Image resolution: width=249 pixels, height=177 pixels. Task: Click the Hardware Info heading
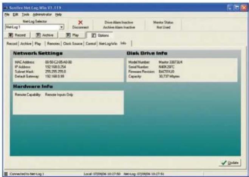[x=33, y=87]
